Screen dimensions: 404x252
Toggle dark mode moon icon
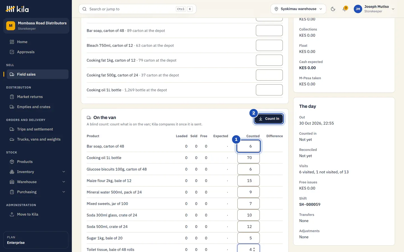(333, 9)
